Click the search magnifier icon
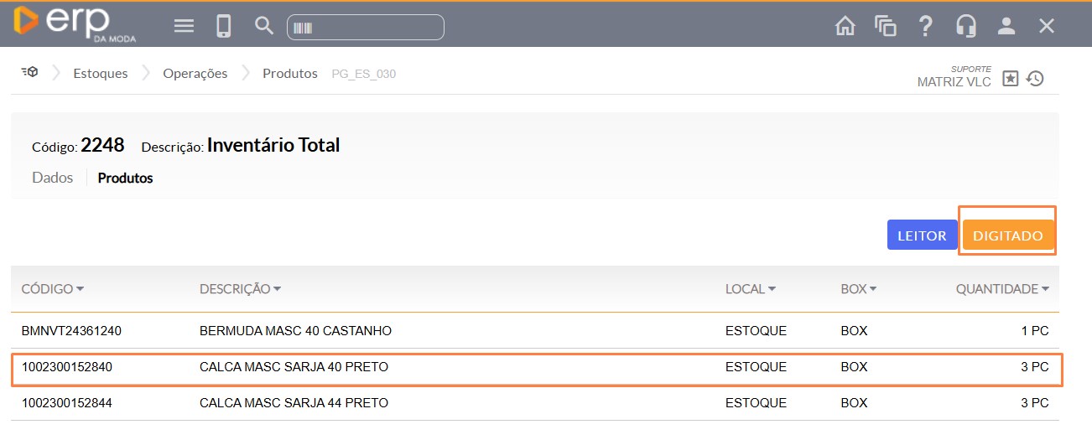 (x=264, y=26)
